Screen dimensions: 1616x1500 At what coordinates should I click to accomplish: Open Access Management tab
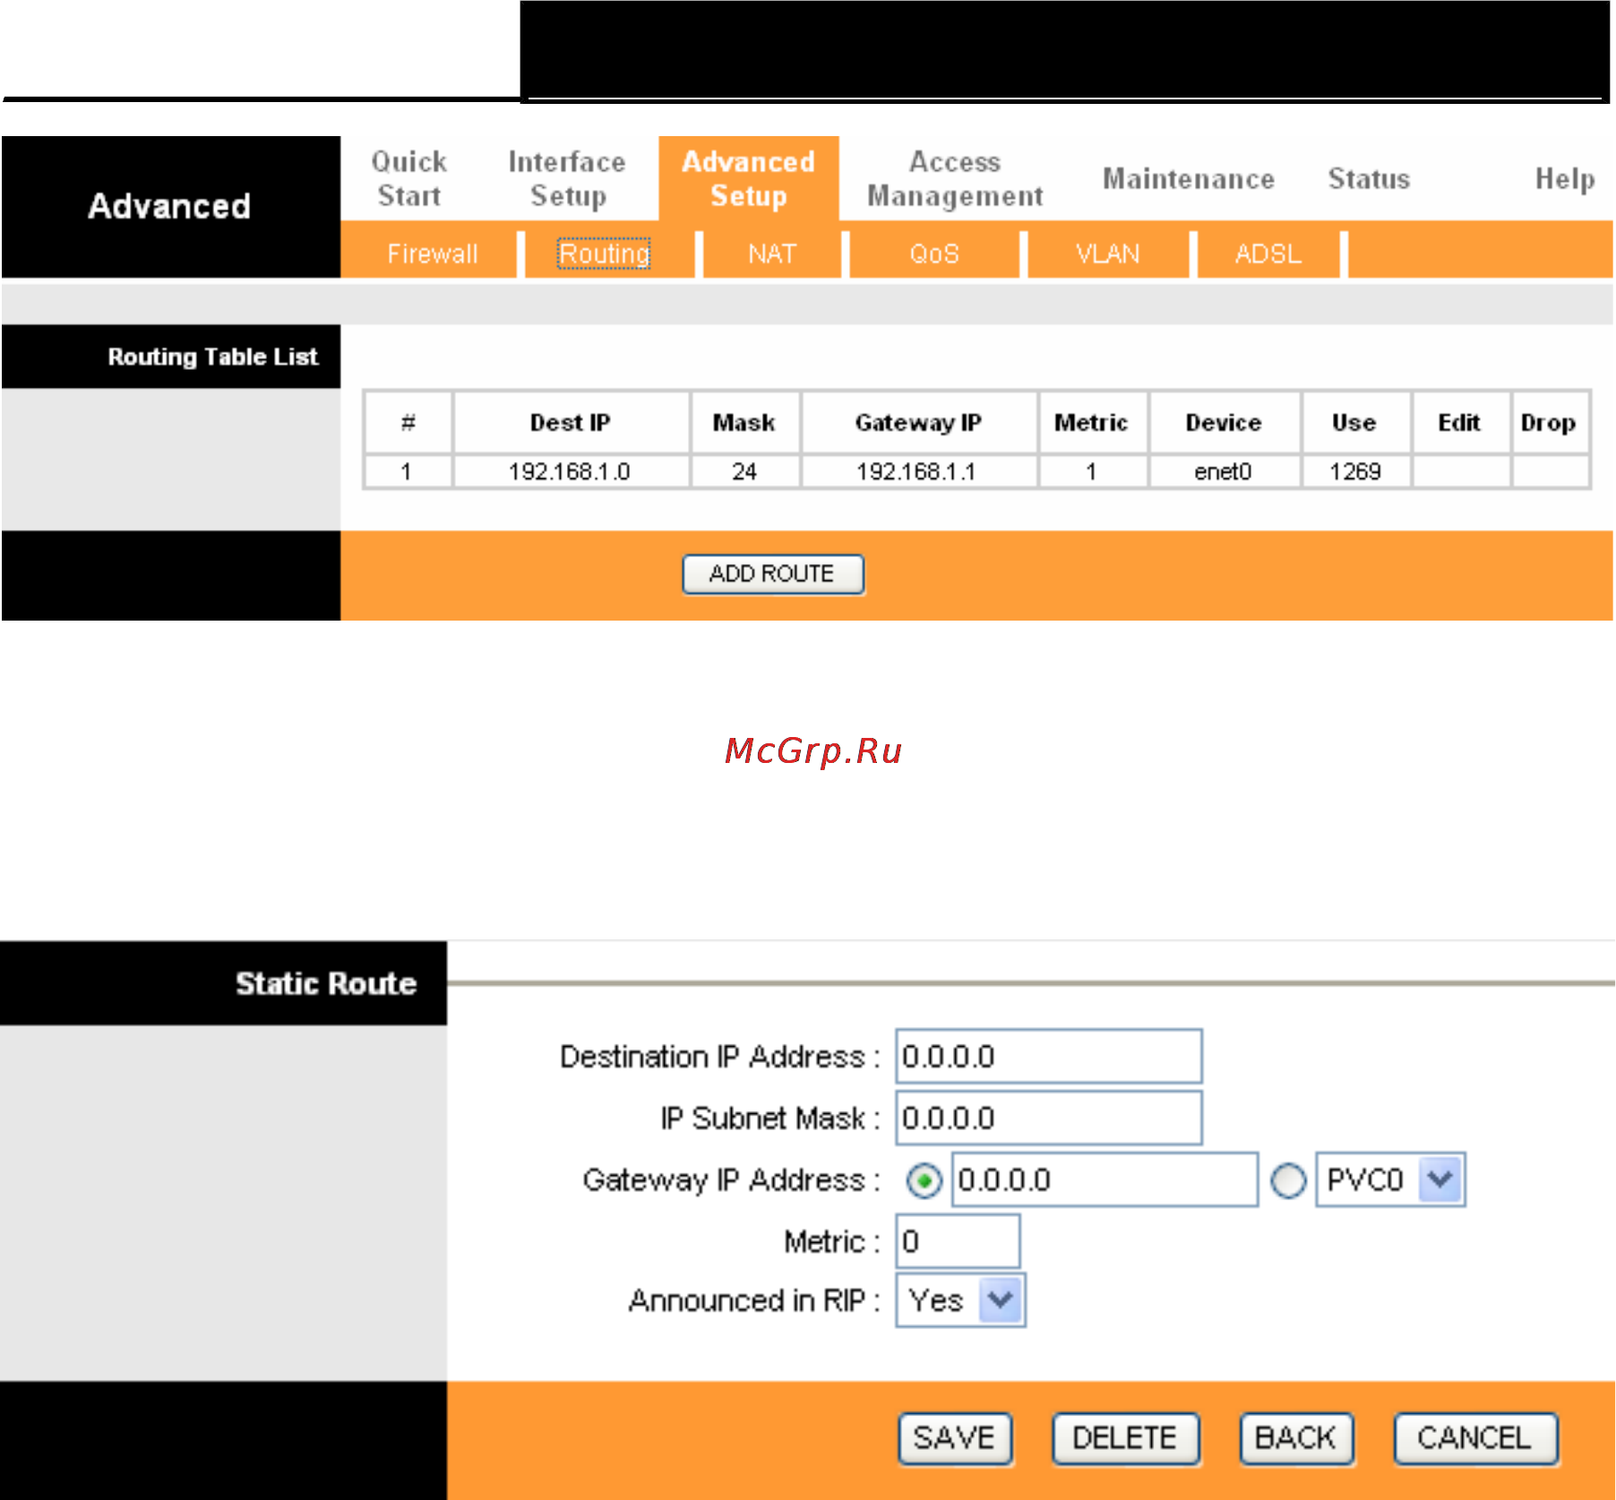955,178
